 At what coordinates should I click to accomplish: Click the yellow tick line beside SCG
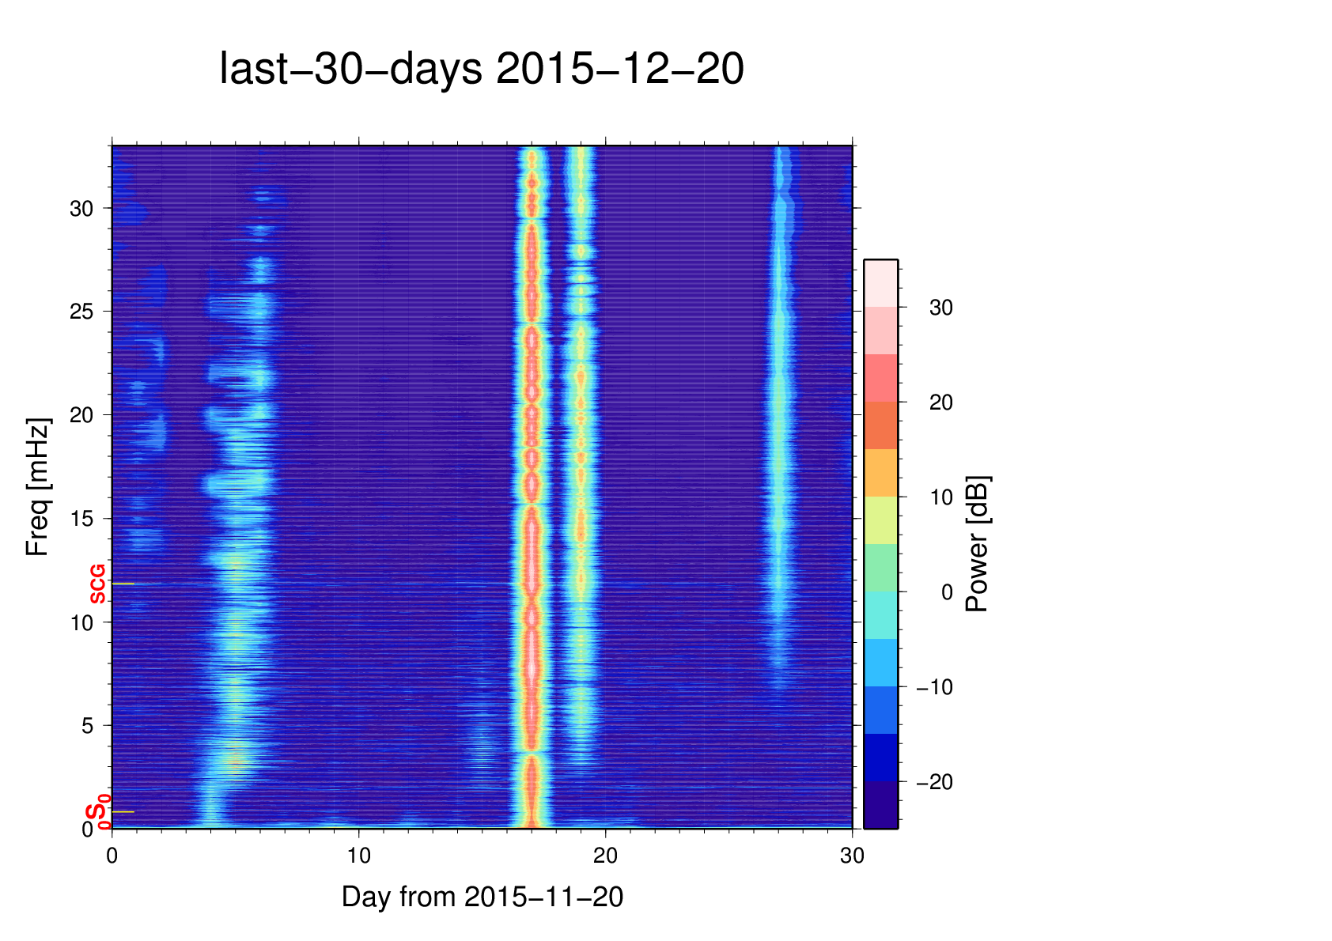[x=123, y=584]
